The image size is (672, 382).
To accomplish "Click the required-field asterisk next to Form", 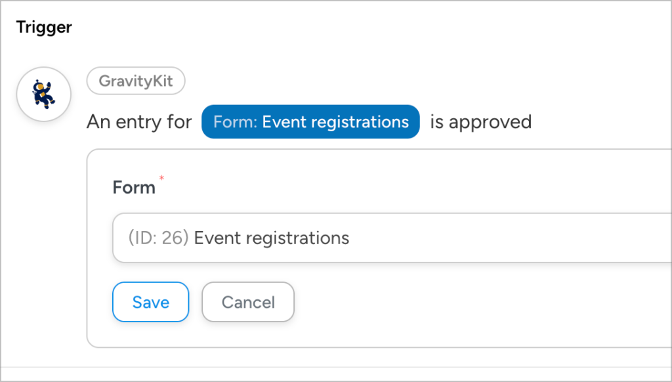I will pos(161,179).
